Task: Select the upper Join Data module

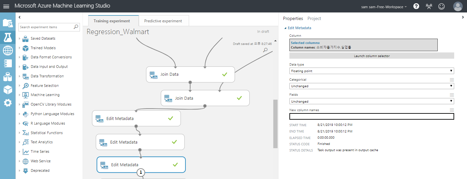Action: pyautogui.click(x=190, y=74)
